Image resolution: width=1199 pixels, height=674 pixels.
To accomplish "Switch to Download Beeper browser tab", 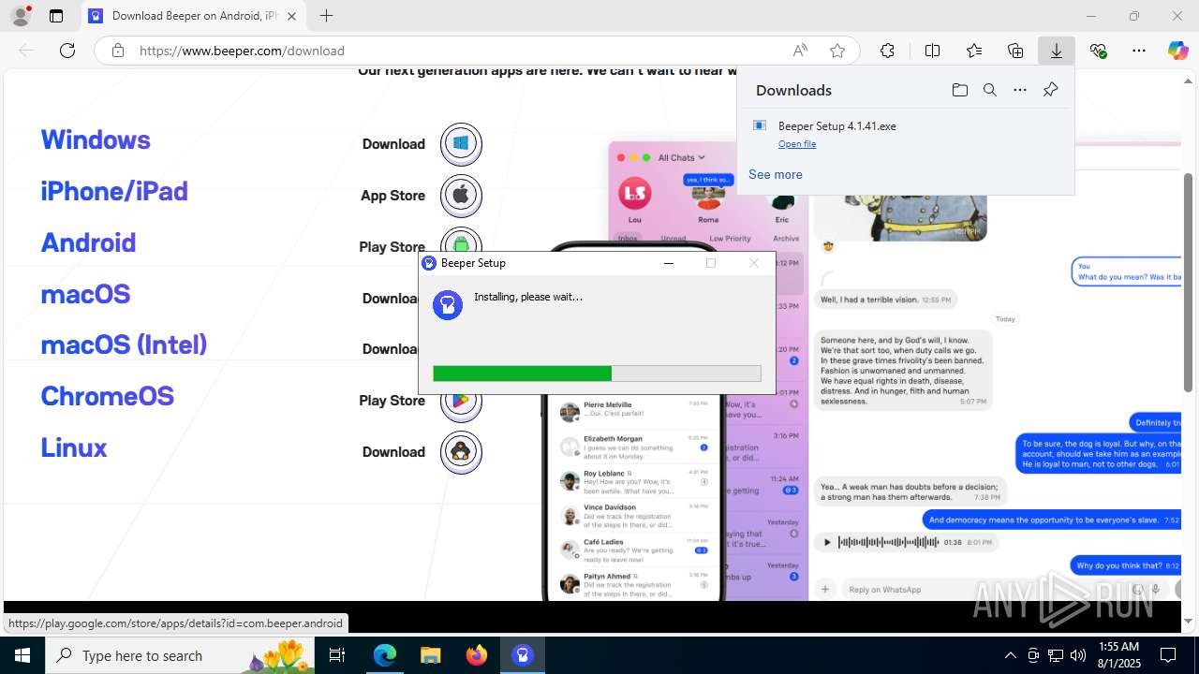I will pos(193,16).
